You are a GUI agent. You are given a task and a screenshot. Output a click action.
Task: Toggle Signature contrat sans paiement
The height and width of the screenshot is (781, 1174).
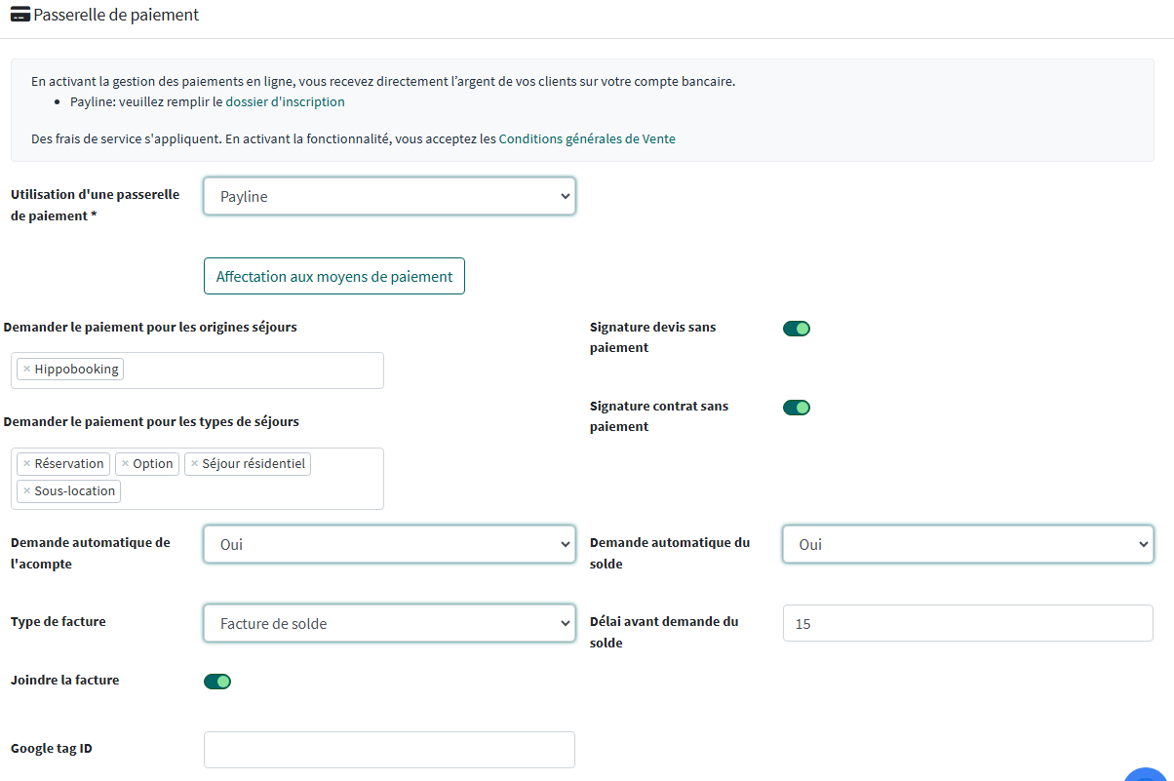click(x=796, y=408)
